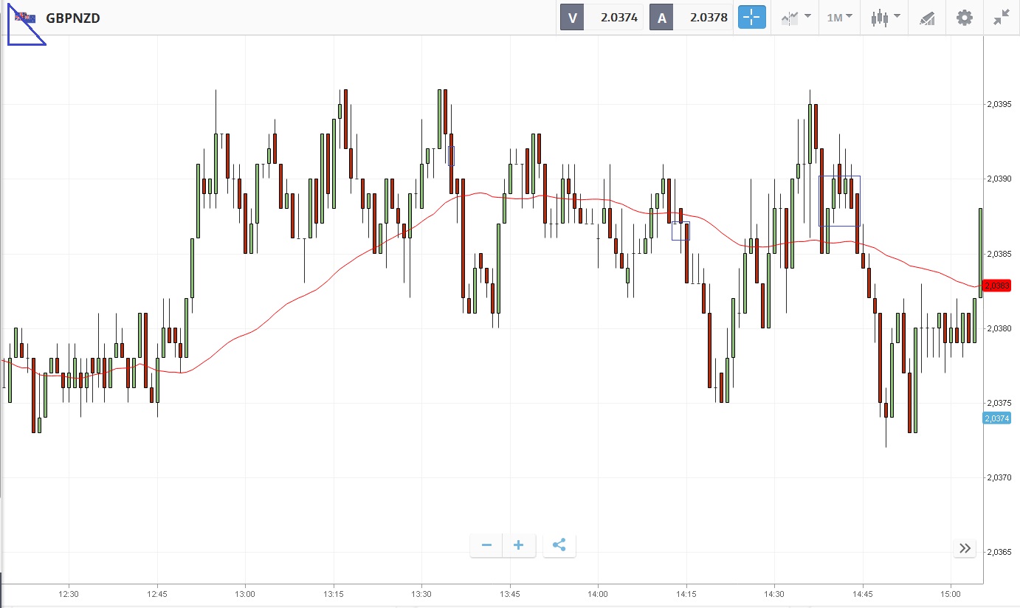Toggle the blue crosshair cursor button
The width and height of the screenshot is (1020, 608).
[x=752, y=18]
